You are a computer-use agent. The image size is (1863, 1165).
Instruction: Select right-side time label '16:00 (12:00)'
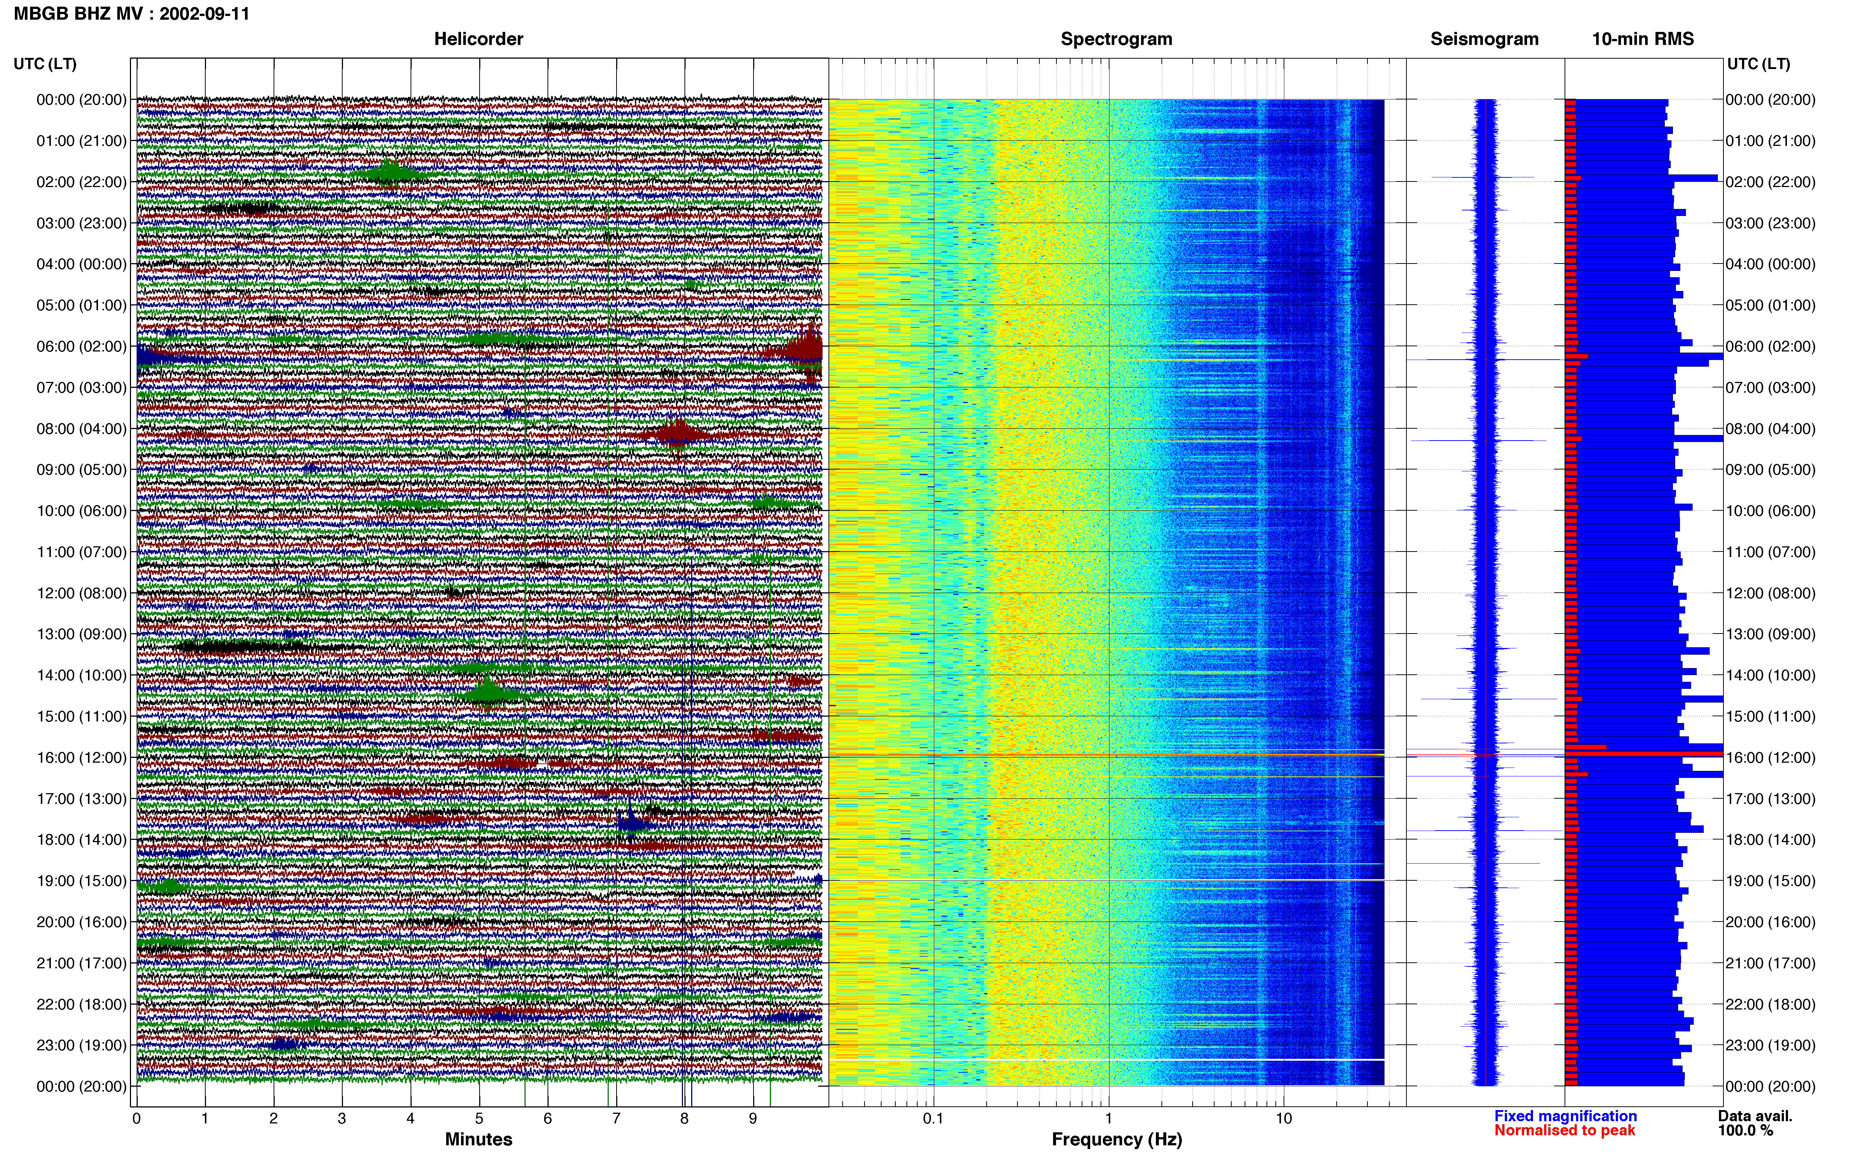coord(1771,757)
